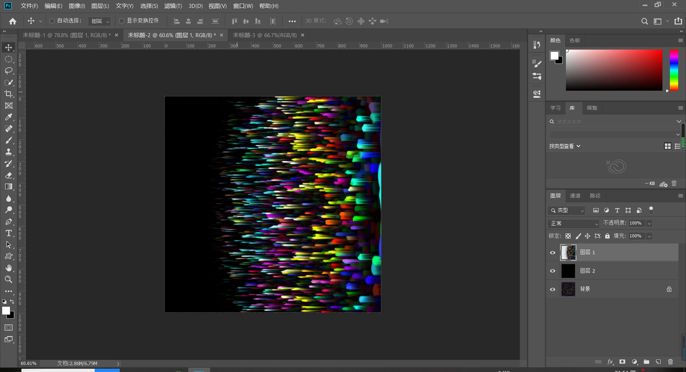The image size is (686, 372).
Task: Open the 滤镜(T) menu
Action: tap(173, 6)
